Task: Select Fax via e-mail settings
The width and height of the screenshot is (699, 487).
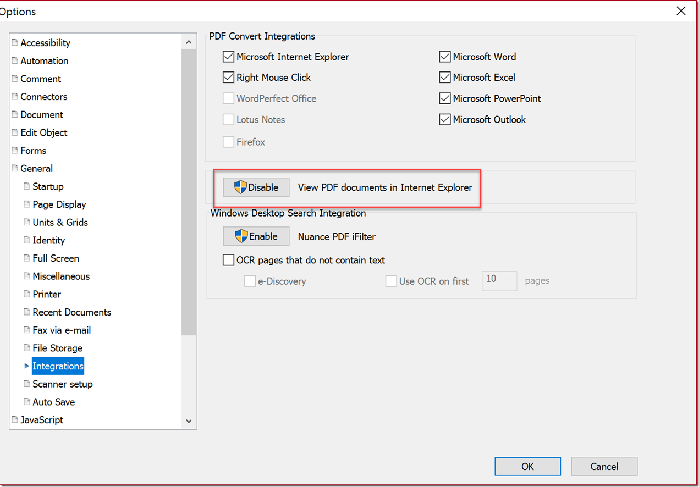Action: coord(62,330)
